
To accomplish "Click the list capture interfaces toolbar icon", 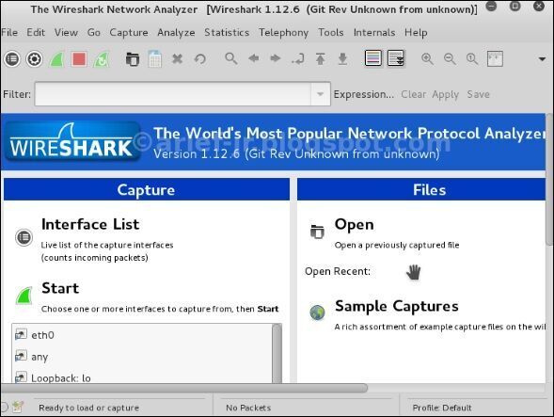I will pos(12,58).
